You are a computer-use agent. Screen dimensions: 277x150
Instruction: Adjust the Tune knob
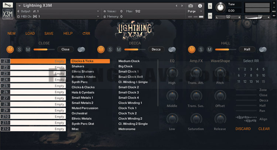point(220,7)
